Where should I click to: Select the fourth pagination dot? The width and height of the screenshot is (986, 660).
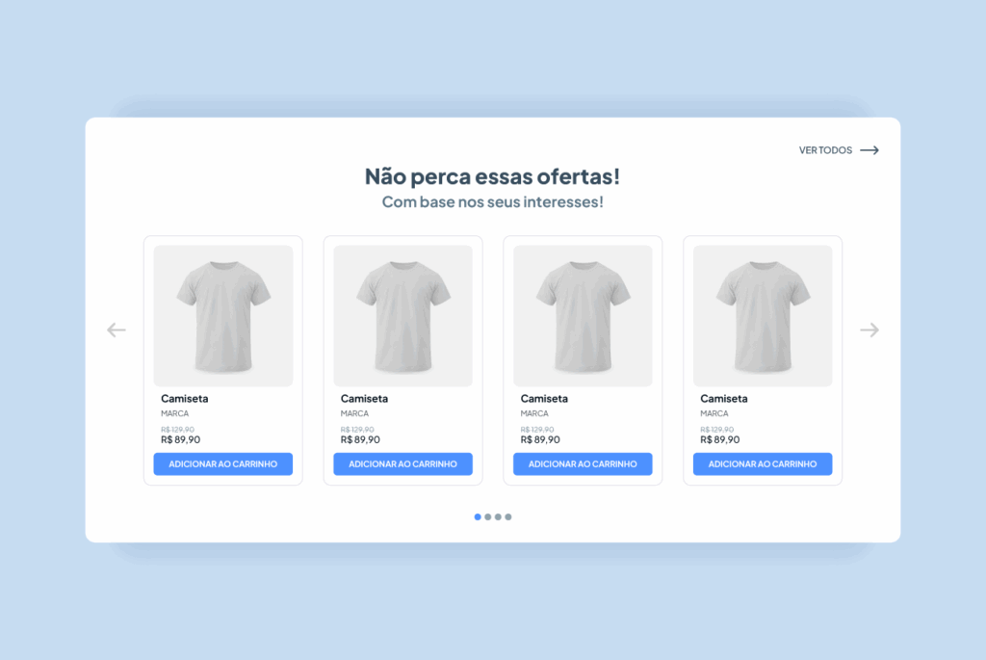(x=508, y=517)
